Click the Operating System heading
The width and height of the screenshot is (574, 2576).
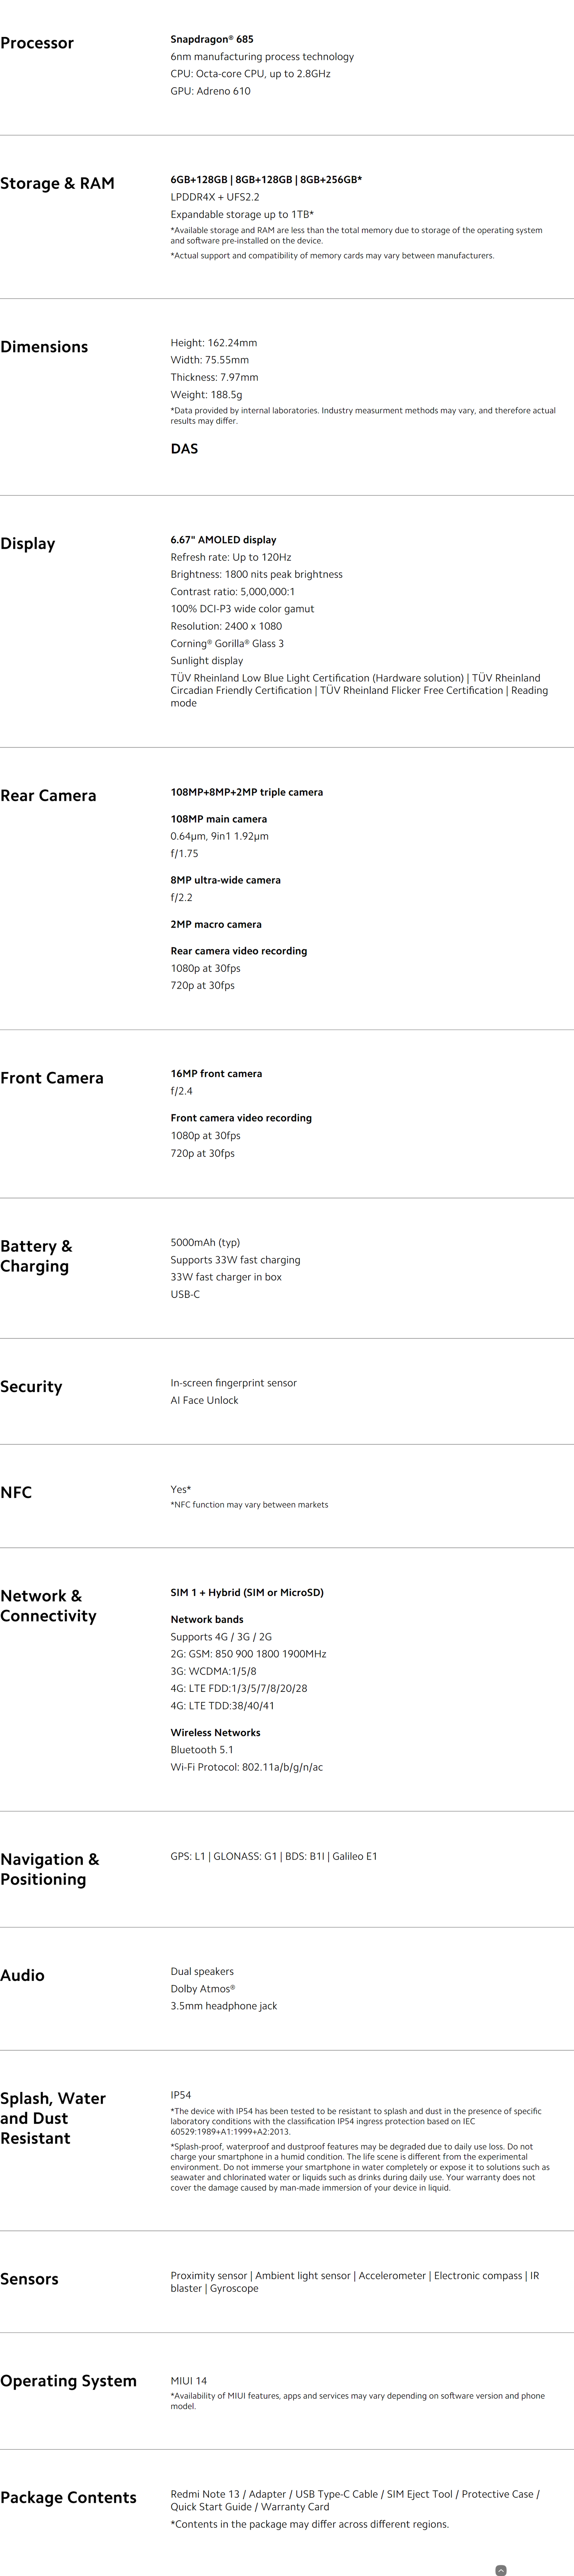[68, 2381]
